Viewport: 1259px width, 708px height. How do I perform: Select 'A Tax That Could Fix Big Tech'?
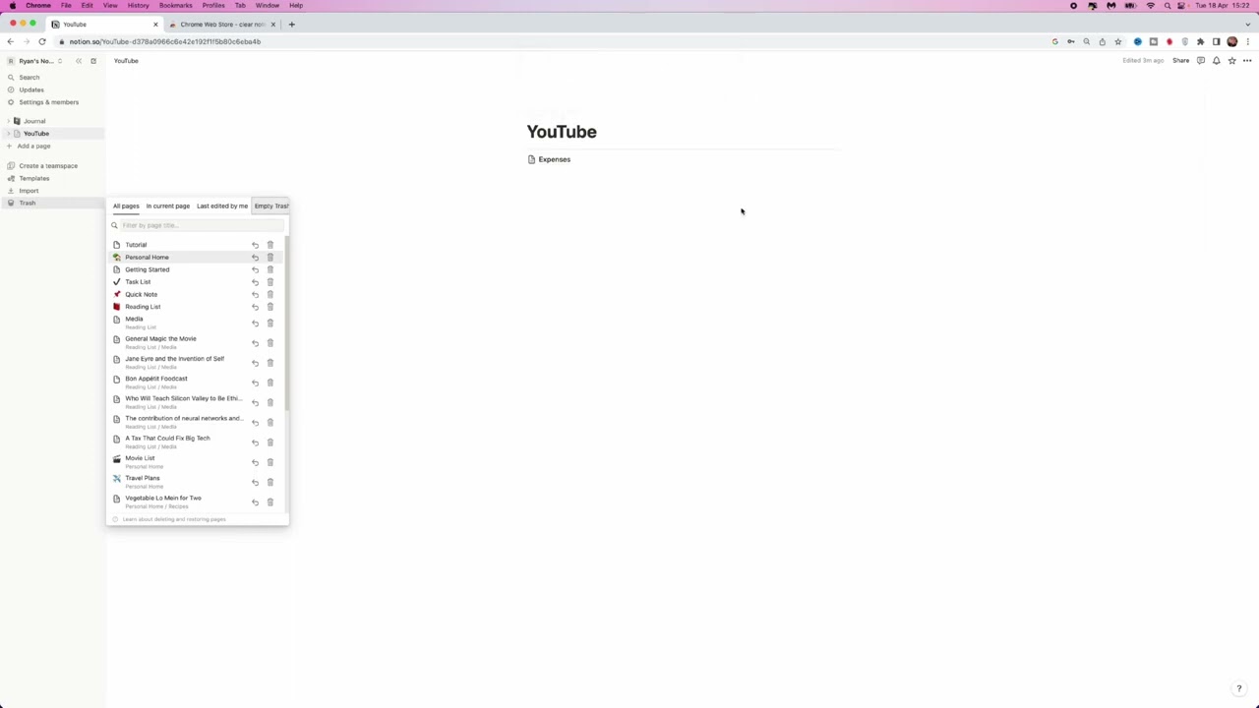[x=167, y=439]
